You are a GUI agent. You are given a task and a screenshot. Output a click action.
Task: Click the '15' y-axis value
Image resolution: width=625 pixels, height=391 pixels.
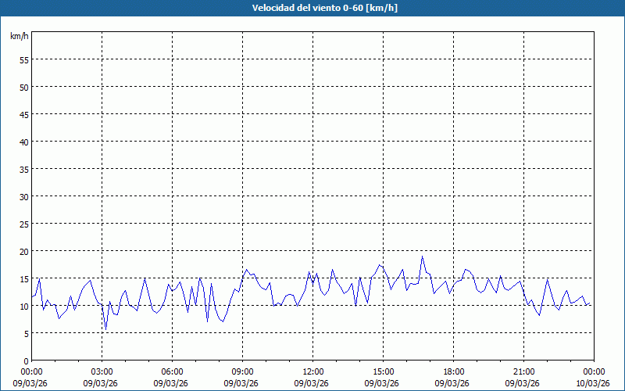[24, 278]
